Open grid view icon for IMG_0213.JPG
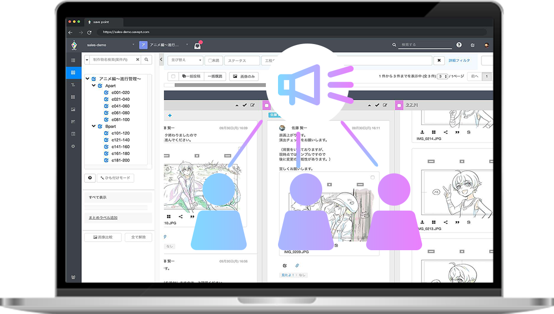The image size is (554, 314). [x=434, y=222]
